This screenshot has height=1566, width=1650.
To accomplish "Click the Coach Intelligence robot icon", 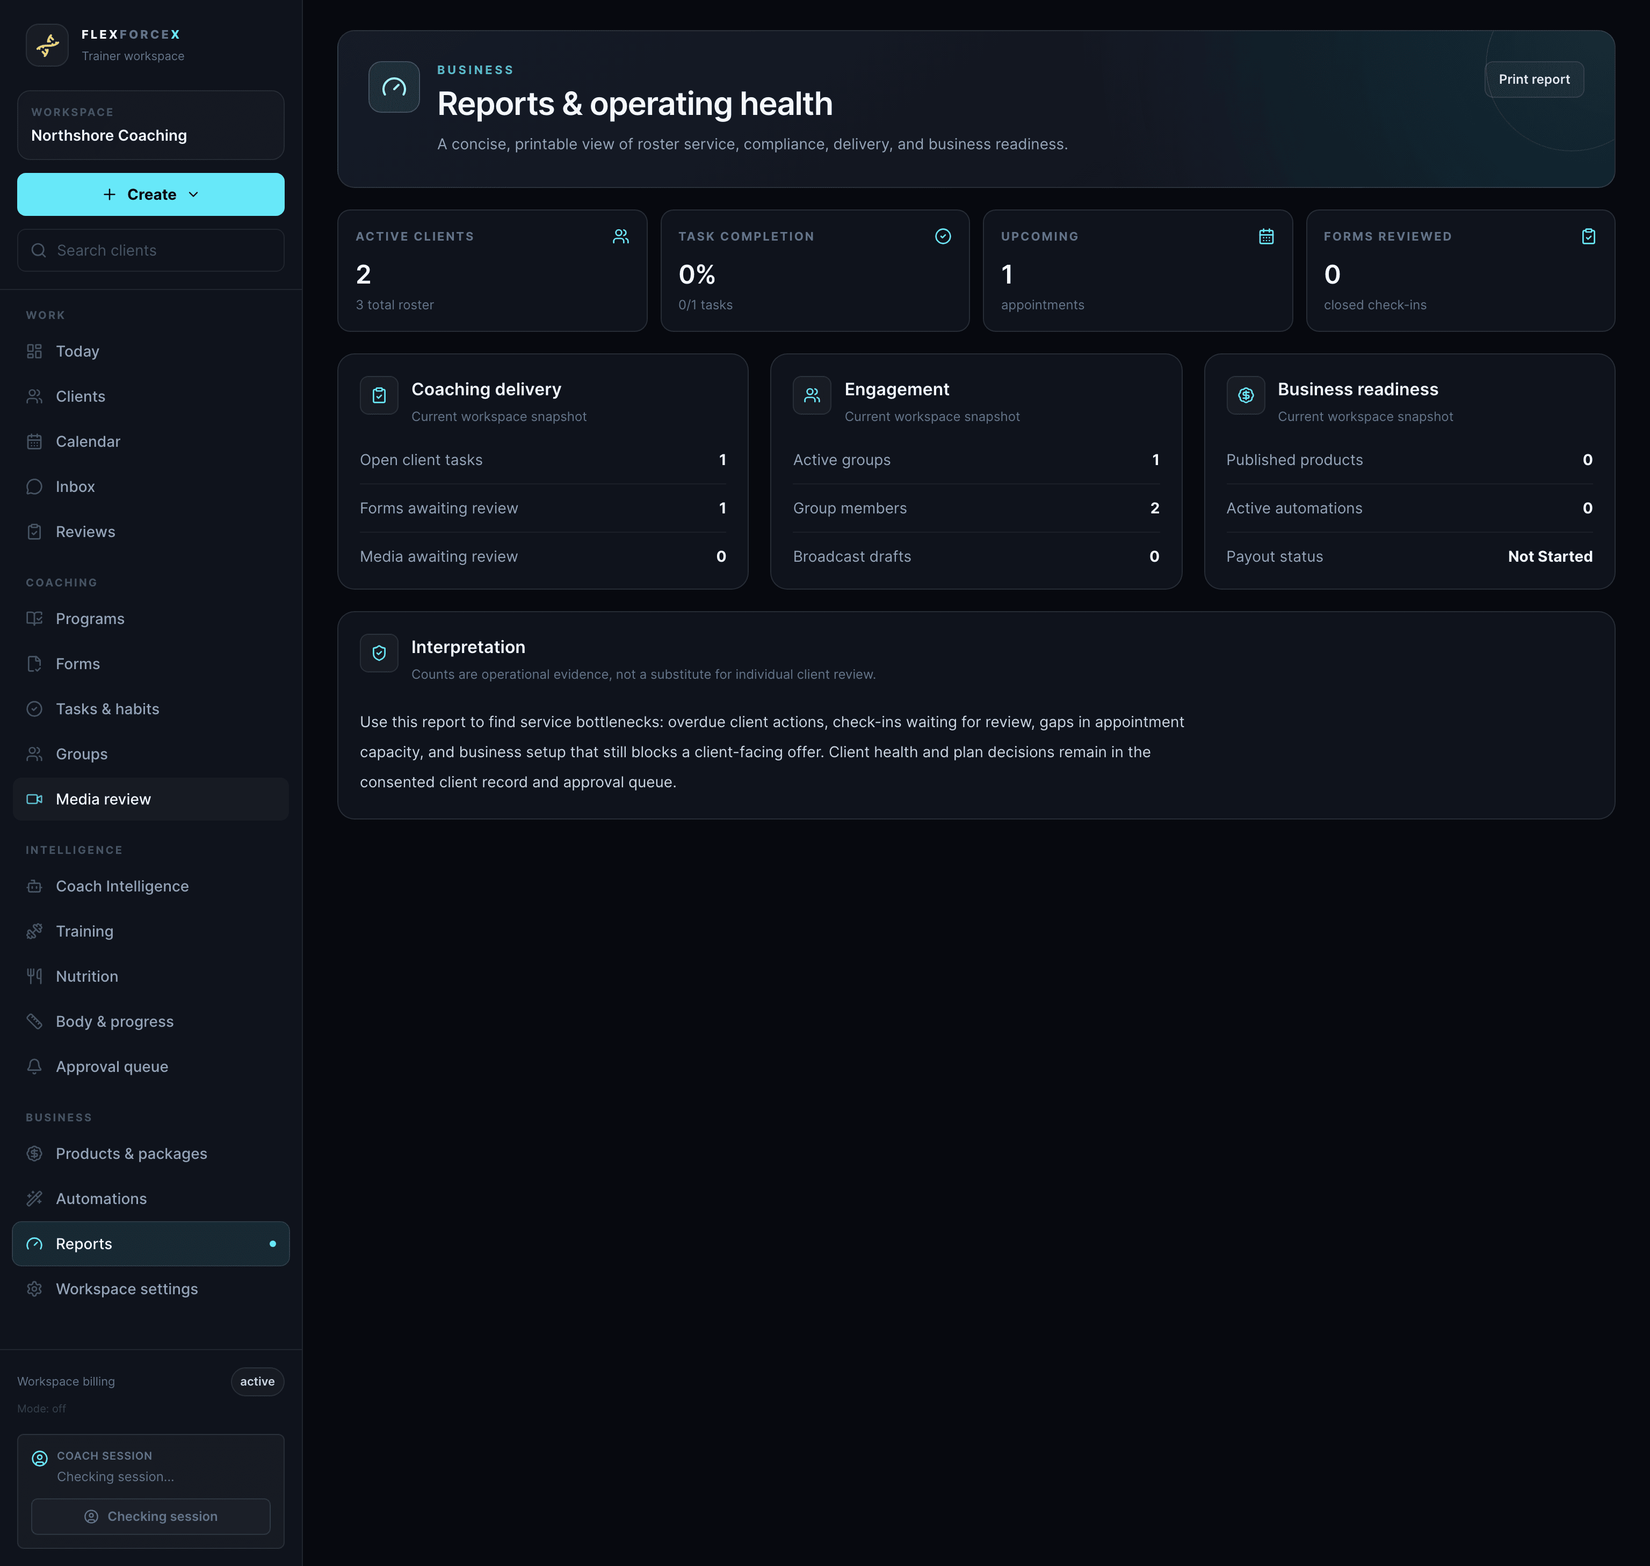I will 34,886.
